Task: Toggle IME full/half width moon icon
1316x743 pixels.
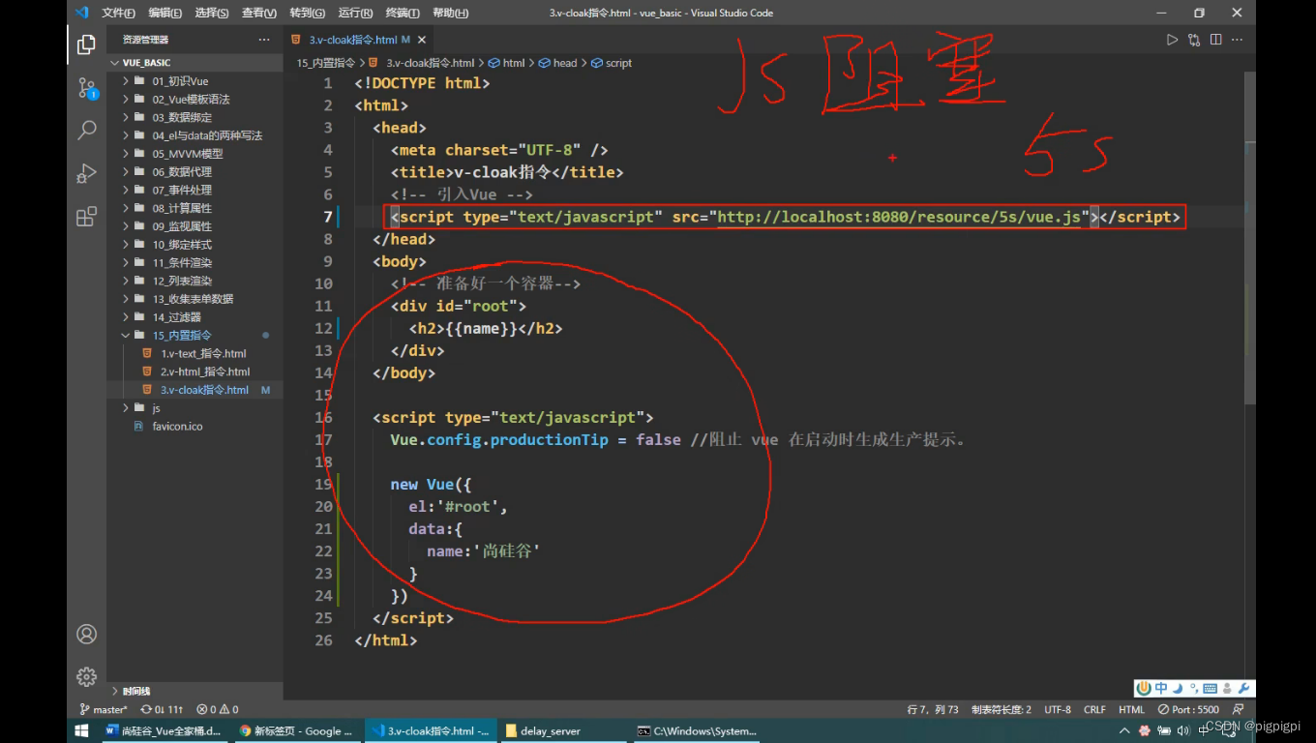Action: (1178, 689)
